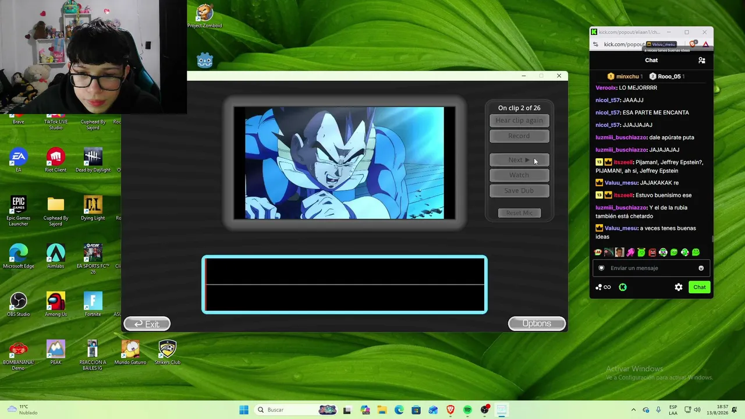Screen dimensions: 745x419
Task: Go to the Next clip
Action: coord(519,160)
